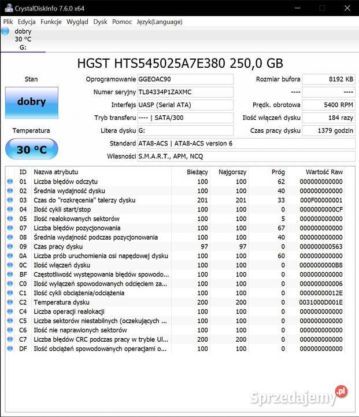Open the Pomoc menu
Viewport: 359px width, 417px height.
point(122,22)
